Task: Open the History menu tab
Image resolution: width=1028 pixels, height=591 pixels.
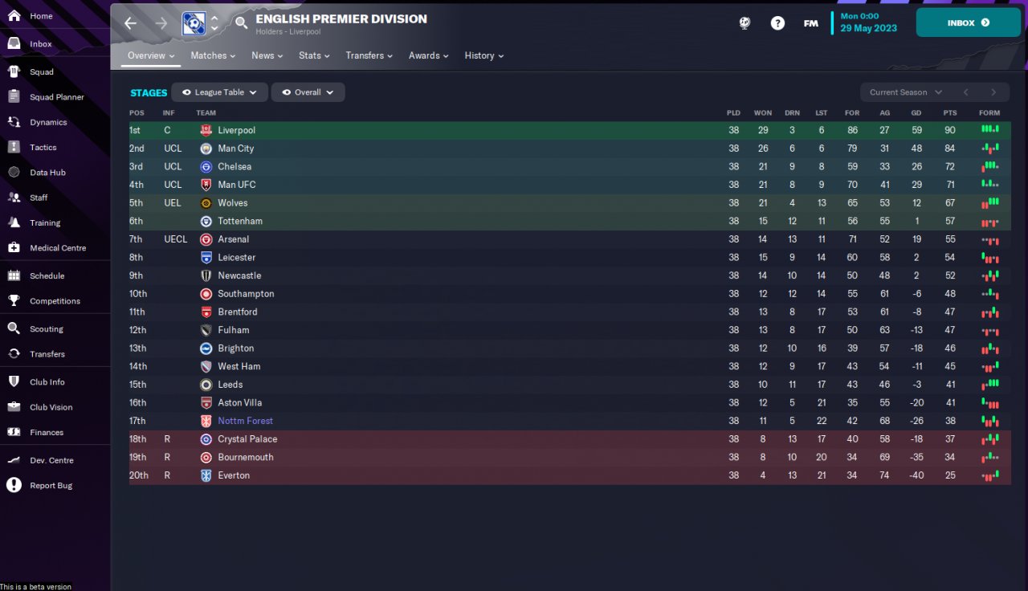Action: point(483,55)
